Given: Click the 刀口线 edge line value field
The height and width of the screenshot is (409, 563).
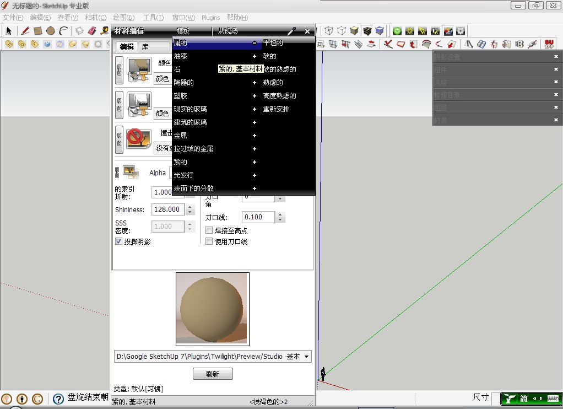Looking at the screenshot, I should click(x=258, y=217).
